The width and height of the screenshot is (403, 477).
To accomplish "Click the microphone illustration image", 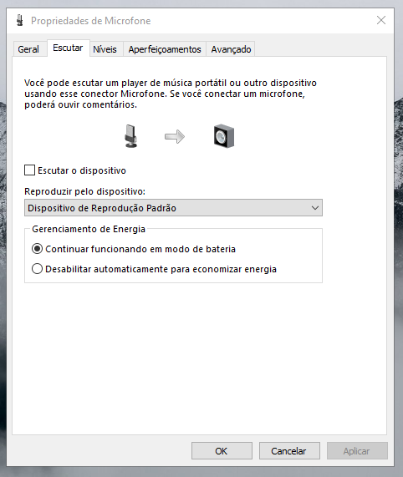I will (x=131, y=136).
